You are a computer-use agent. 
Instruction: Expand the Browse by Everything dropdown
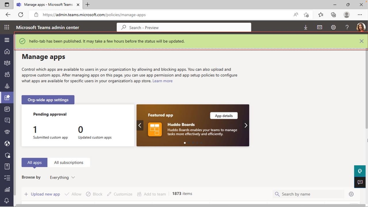click(x=62, y=177)
